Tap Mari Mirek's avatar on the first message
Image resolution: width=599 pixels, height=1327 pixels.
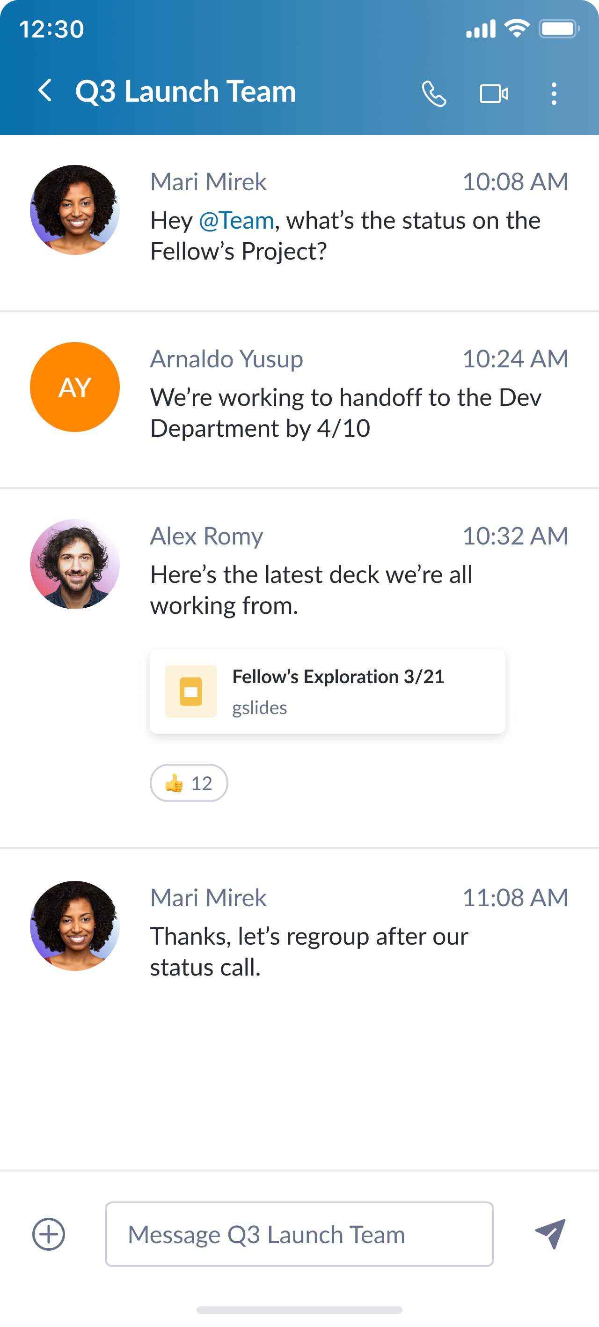(x=75, y=209)
